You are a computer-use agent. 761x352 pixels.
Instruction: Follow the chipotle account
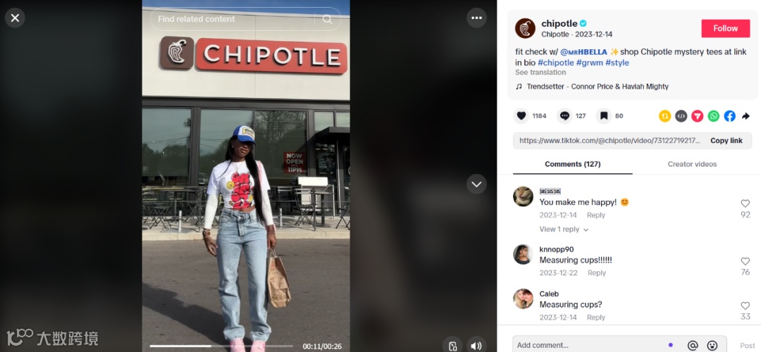point(726,28)
